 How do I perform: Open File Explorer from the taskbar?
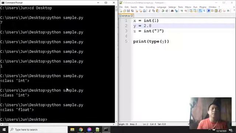pyautogui.click(x=72, y=130)
